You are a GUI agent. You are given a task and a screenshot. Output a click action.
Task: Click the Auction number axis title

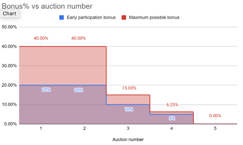pos(128,139)
